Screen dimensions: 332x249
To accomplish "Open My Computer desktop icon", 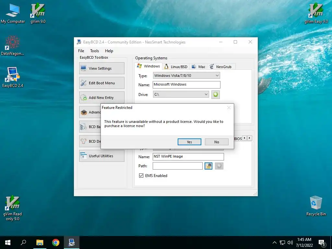I will (x=13, y=13).
